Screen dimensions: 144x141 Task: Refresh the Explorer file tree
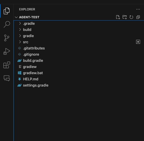(131, 17)
